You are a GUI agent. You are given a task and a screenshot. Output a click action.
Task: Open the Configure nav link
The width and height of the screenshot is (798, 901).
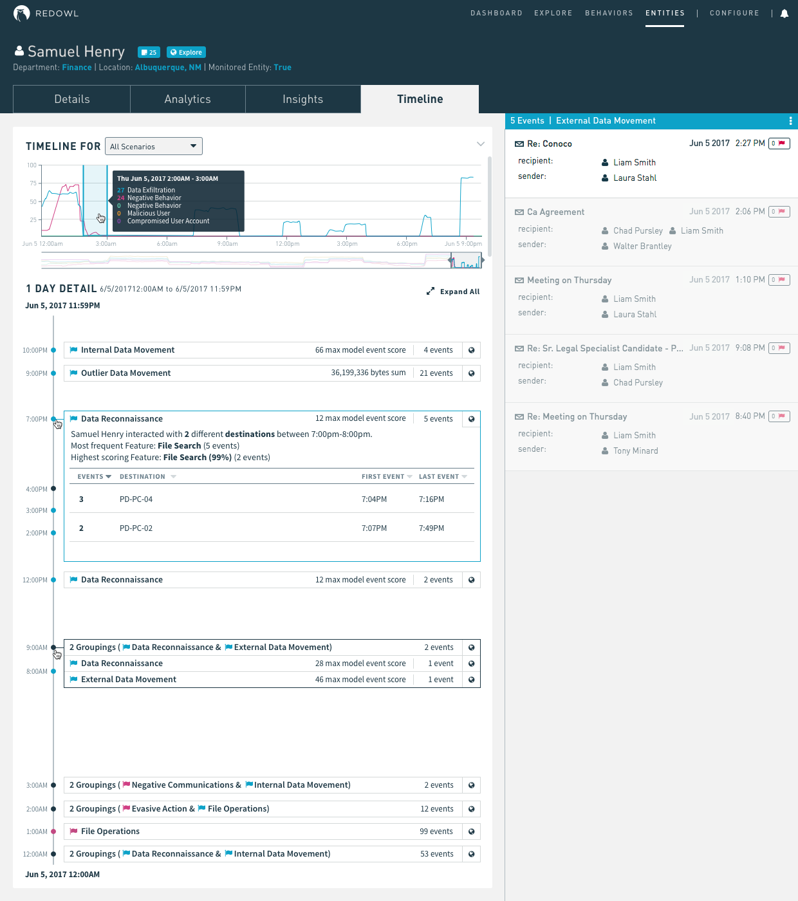(734, 14)
